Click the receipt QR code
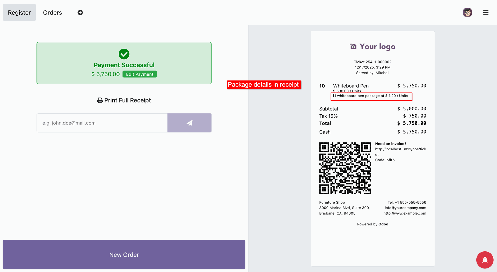 345,168
